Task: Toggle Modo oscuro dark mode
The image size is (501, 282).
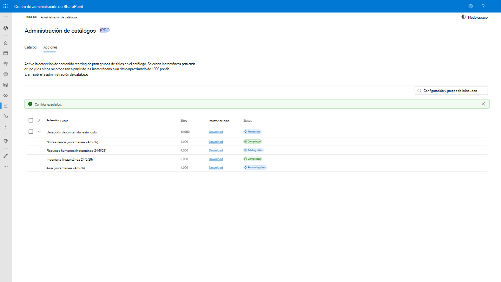Action: (x=475, y=17)
